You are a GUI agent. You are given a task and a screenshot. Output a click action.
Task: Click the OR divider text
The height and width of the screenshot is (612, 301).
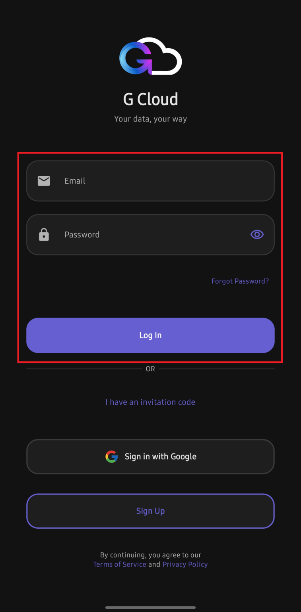click(x=150, y=369)
